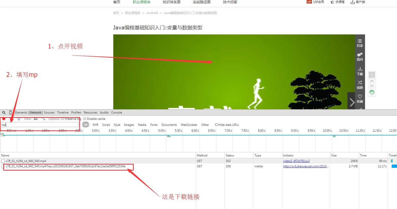Open the Console tab in DevTools
Screen dimensions: 397x209
pos(117,113)
